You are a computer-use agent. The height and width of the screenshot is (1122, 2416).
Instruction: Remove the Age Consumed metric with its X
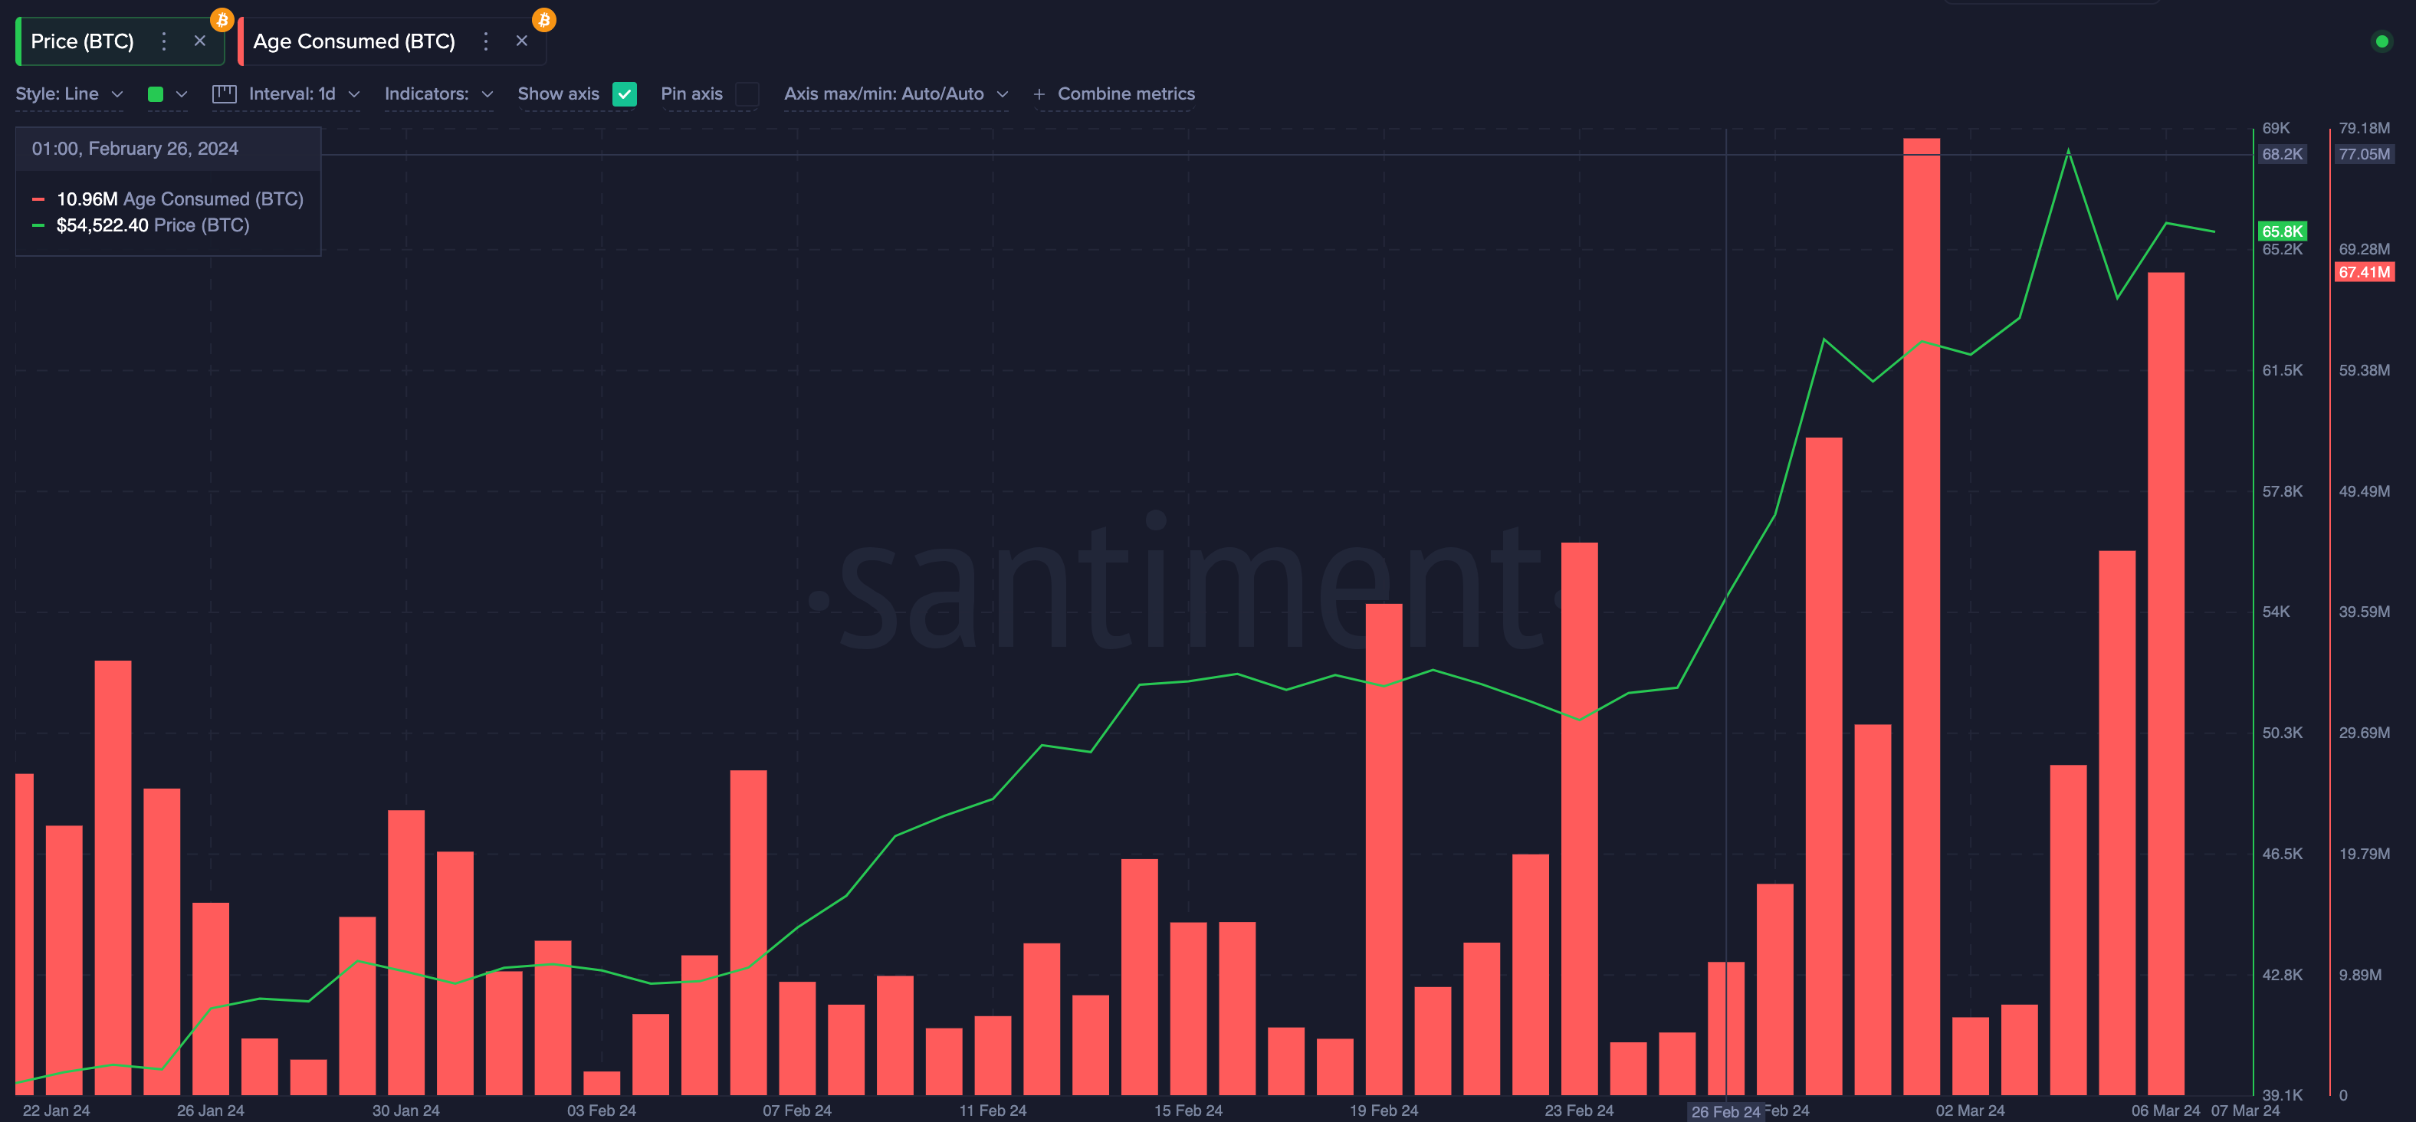coord(521,41)
